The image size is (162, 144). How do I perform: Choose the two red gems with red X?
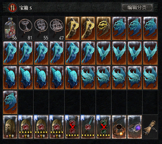(x=72, y=127)
